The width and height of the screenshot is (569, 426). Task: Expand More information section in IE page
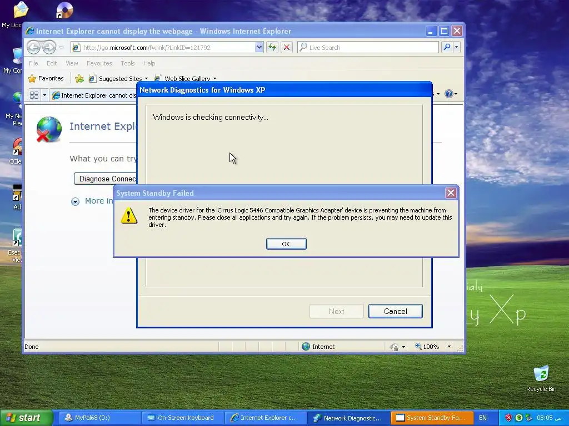(75, 201)
